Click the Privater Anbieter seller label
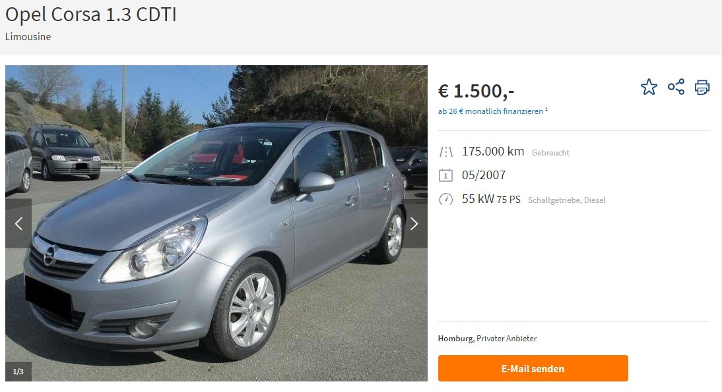 pos(506,339)
